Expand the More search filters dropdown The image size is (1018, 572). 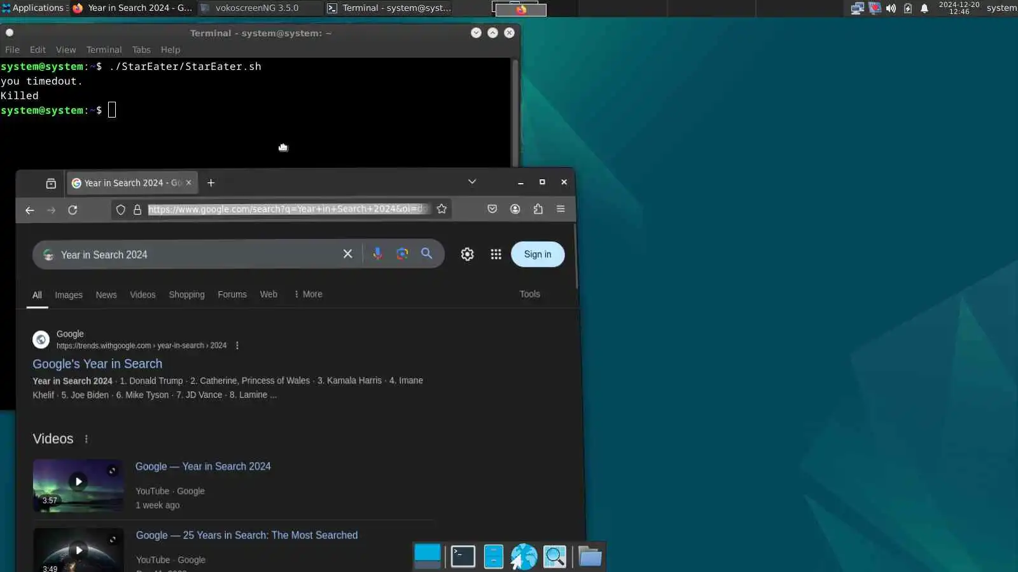[x=308, y=294]
